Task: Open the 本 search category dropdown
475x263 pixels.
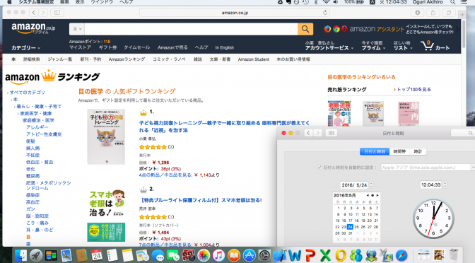Action: pyautogui.click(x=77, y=29)
